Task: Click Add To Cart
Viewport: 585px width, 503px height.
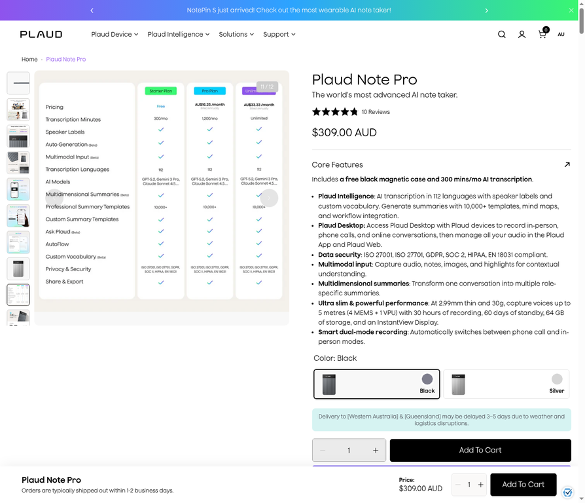Action: click(480, 451)
